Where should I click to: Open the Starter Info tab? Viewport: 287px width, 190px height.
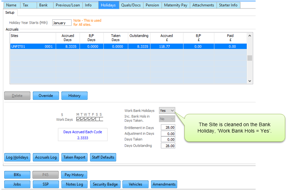[x=228, y=5]
